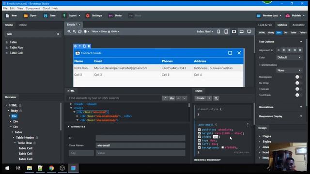
Task: Switch to tablet preview size
Action: [x=226, y=31]
